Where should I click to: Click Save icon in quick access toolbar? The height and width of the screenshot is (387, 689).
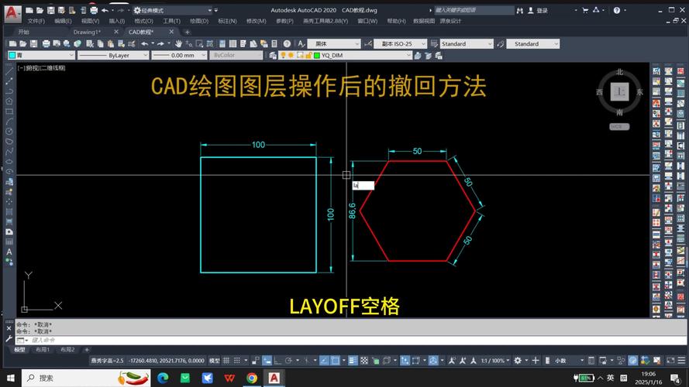50,10
